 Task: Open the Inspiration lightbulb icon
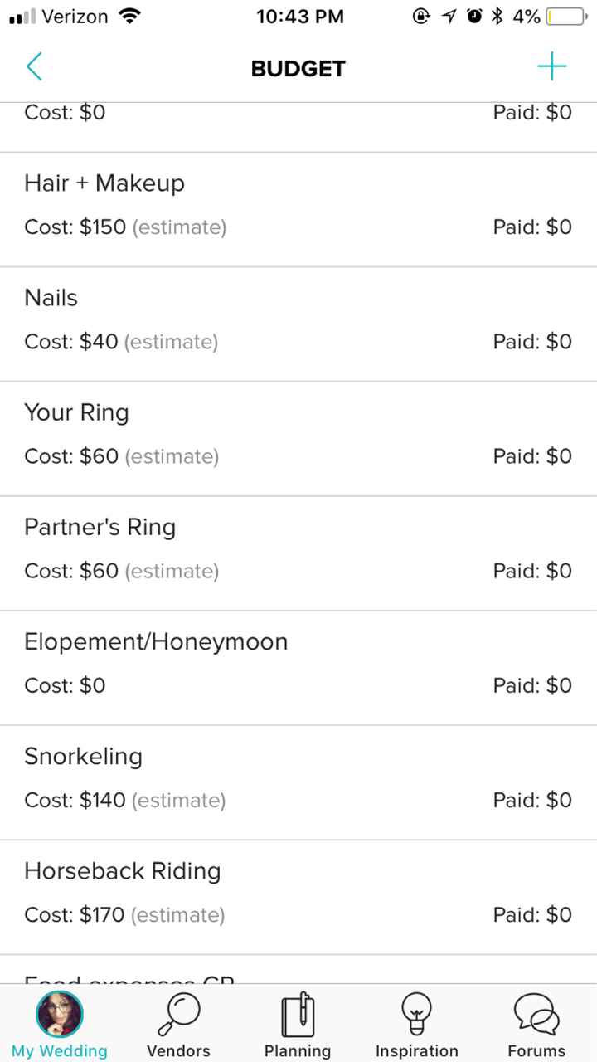coord(416,1014)
